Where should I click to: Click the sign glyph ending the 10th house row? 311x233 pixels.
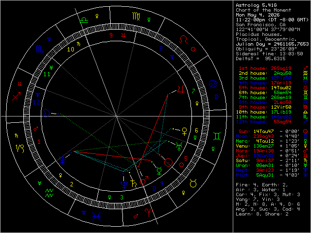(x=306, y=112)
